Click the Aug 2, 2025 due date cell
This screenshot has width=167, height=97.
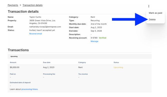click(x=49, y=67)
